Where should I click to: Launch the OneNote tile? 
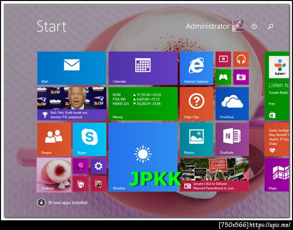pos(232,139)
